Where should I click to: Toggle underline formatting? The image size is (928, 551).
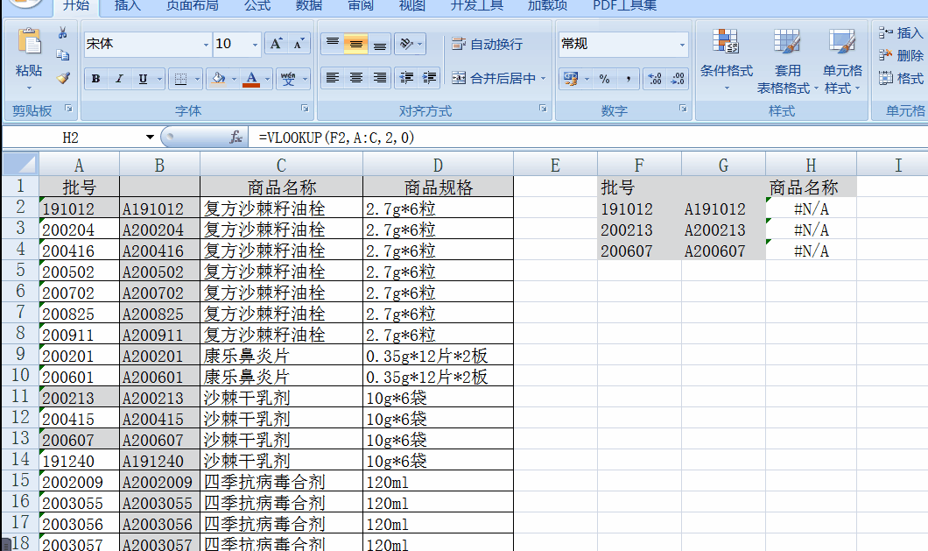click(143, 79)
